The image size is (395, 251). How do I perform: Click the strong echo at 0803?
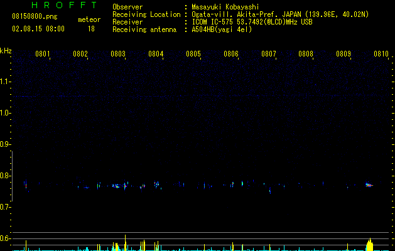[x=125, y=186]
